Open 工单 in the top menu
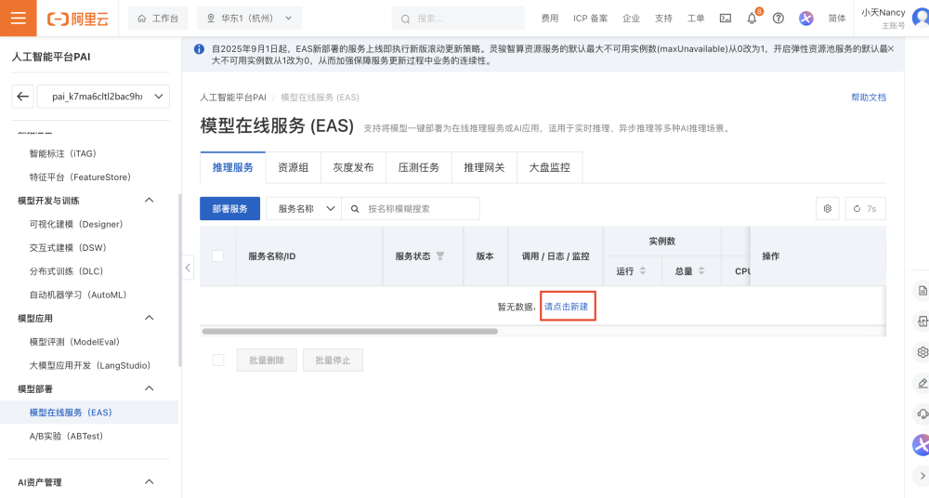 coord(696,19)
